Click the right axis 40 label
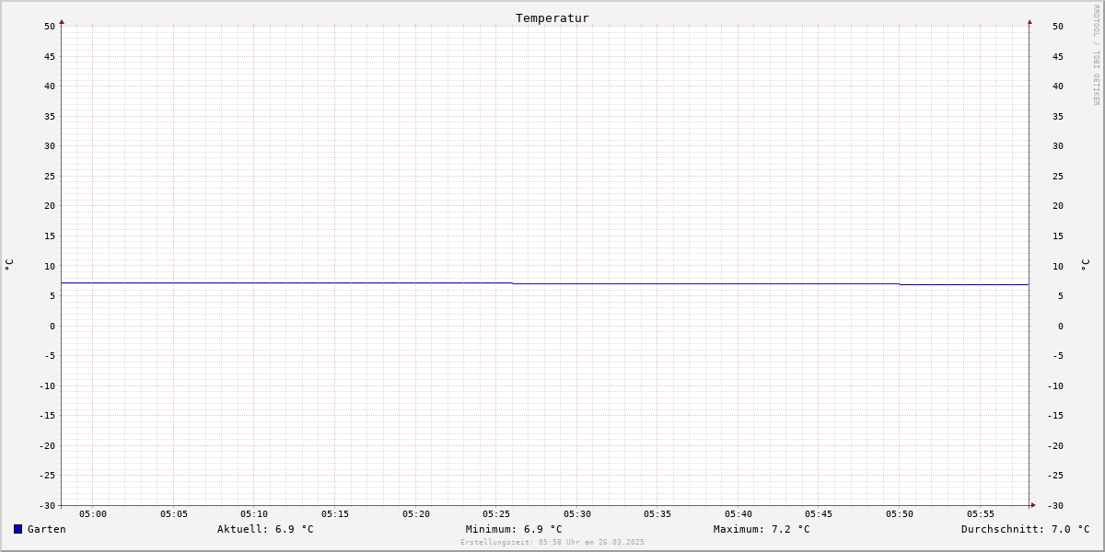Screen dimensions: 1105x552 pos(1058,86)
